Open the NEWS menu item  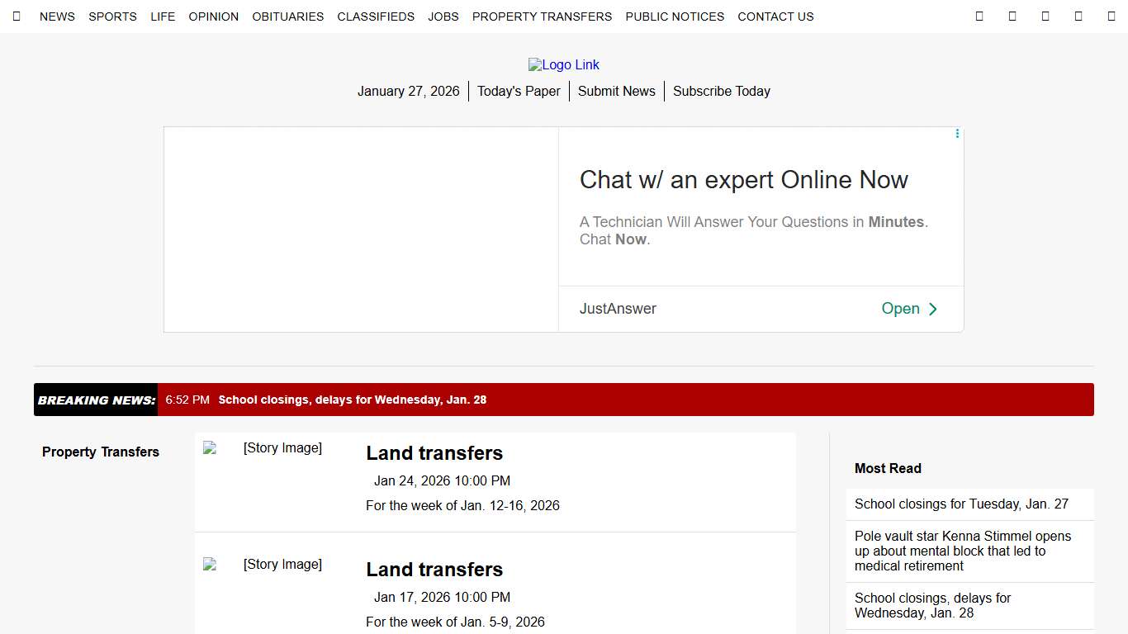(x=57, y=17)
